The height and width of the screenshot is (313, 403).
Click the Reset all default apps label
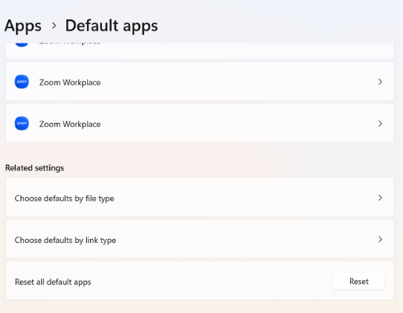(x=53, y=282)
